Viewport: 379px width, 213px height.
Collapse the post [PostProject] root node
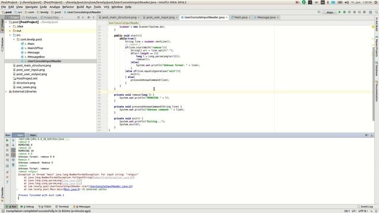[7, 22]
